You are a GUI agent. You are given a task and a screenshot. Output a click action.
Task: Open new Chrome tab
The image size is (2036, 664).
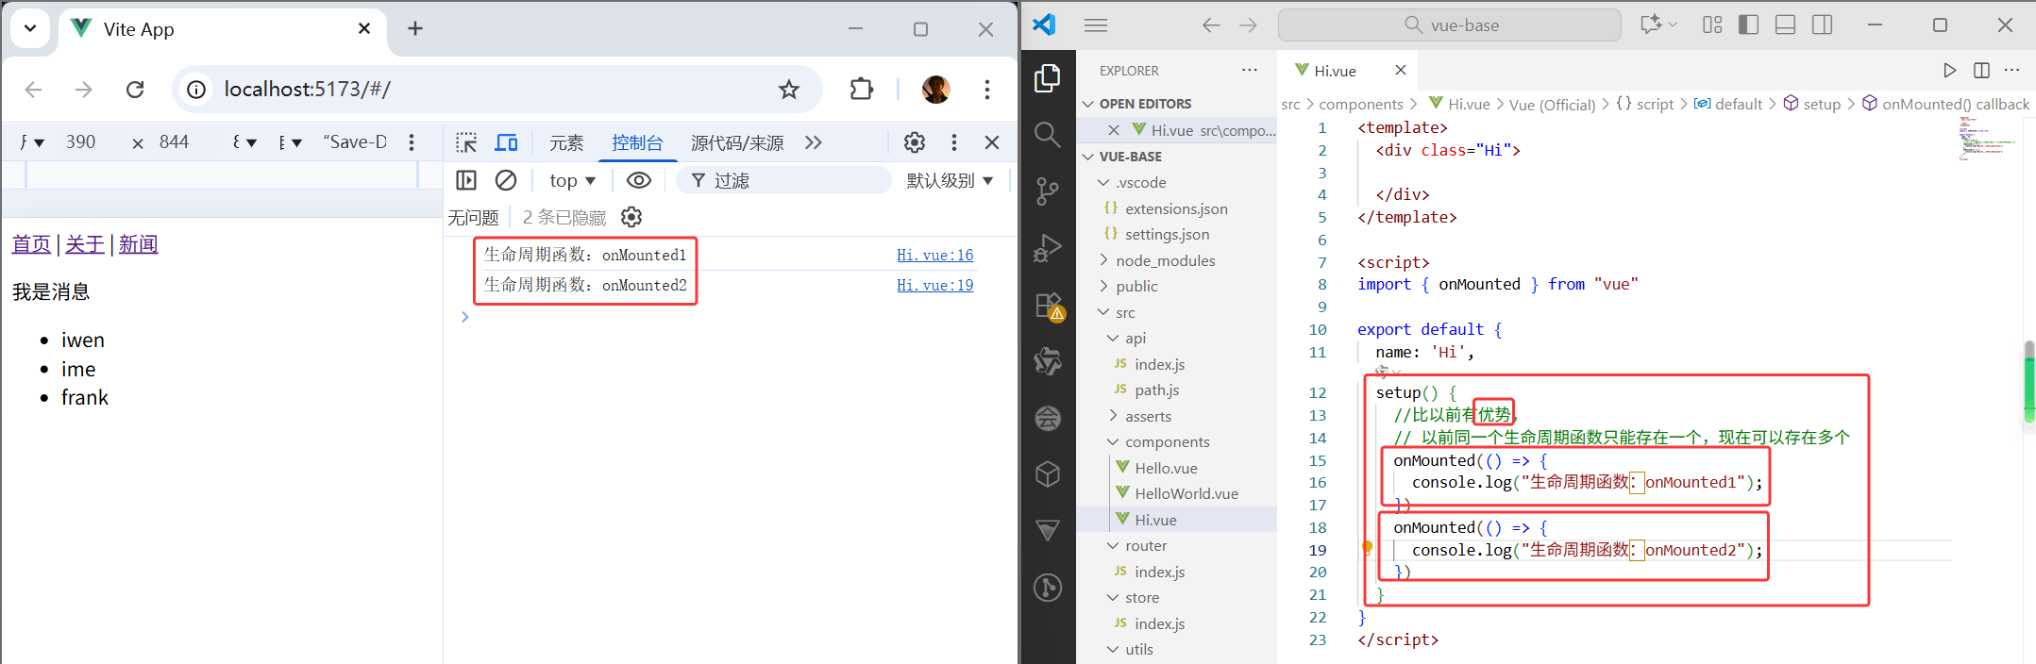click(x=415, y=29)
